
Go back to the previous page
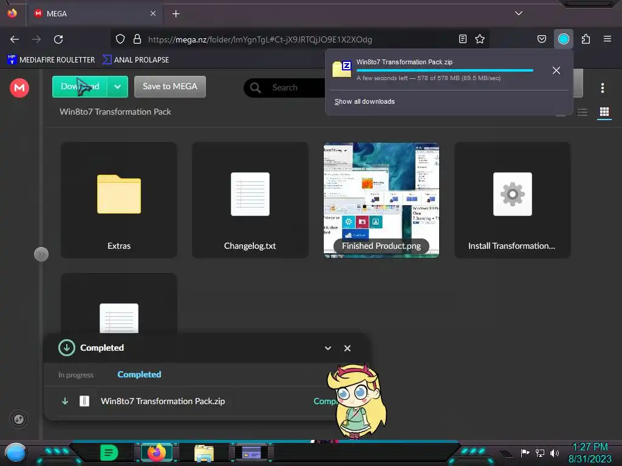[15, 39]
